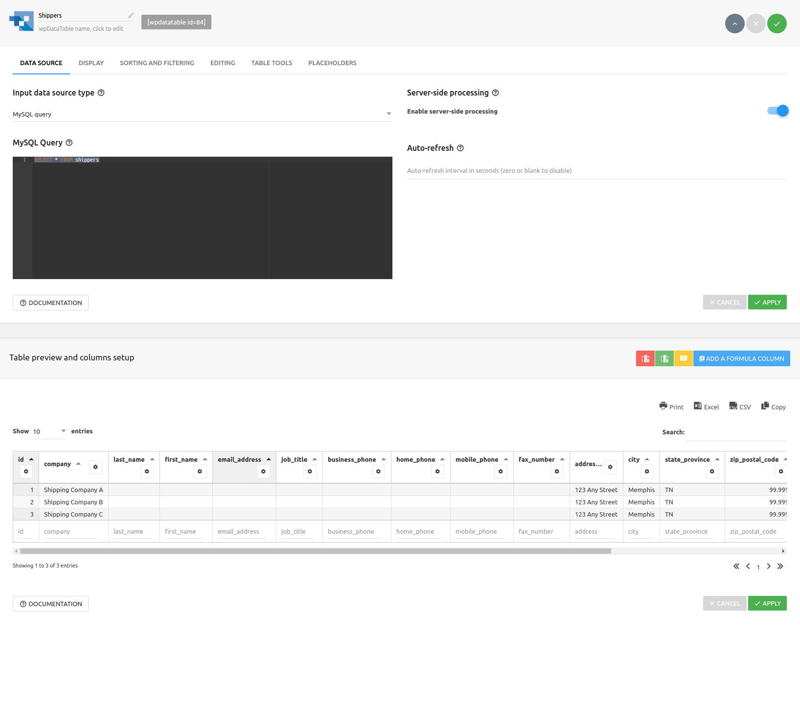Viewport: 800px width, 709px height.
Task: Print the table
Action: click(671, 406)
